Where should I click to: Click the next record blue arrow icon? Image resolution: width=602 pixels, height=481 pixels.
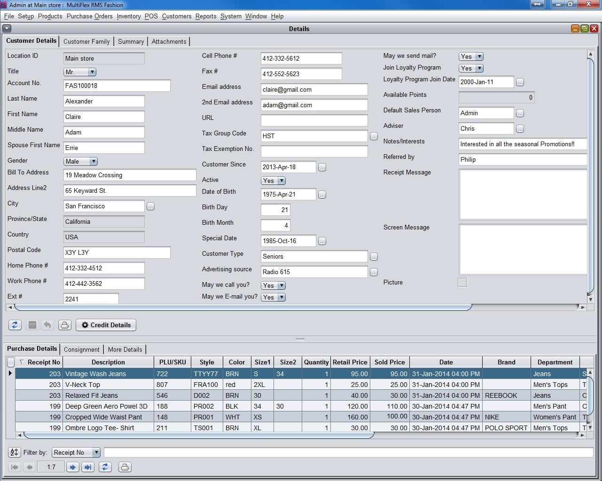(x=72, y=467)
